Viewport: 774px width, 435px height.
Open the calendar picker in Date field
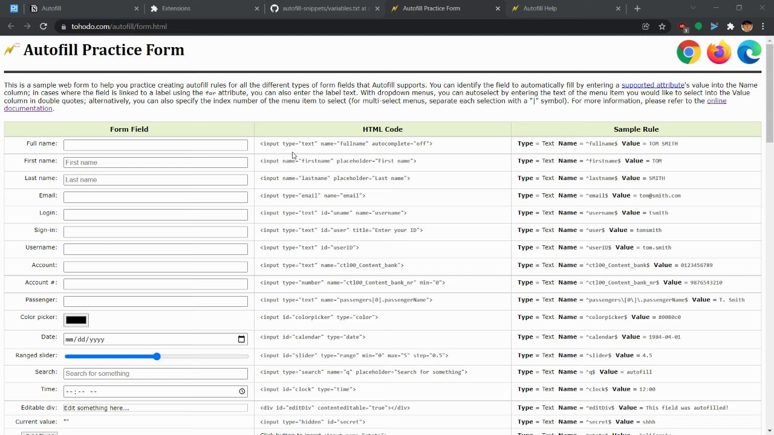pos(241,340)
